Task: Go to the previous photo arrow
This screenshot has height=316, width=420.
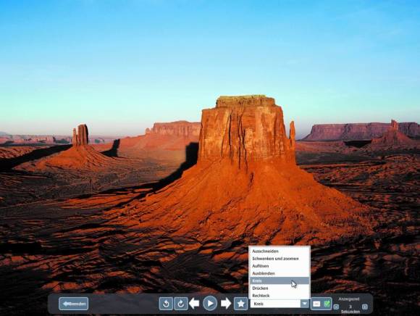Action: point(194,304)
